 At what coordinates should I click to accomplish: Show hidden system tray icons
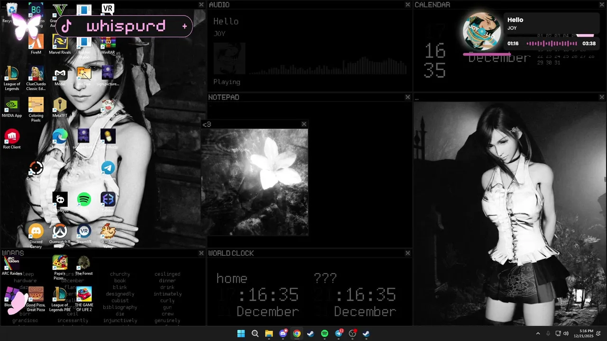(x=538, y=333)
